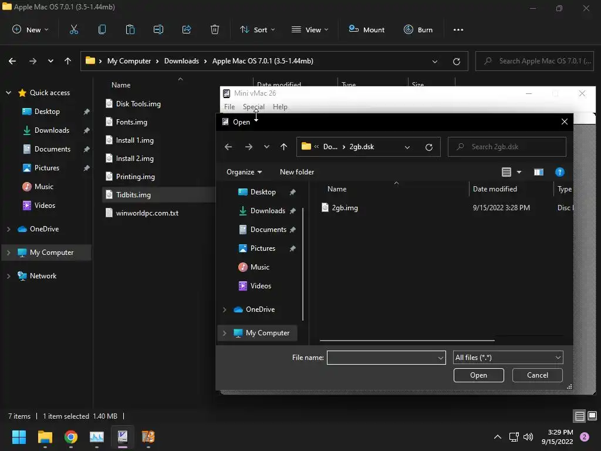Open the View dropdown menu
This screenshot has width=601, height=451.
[x=310, y=29]
